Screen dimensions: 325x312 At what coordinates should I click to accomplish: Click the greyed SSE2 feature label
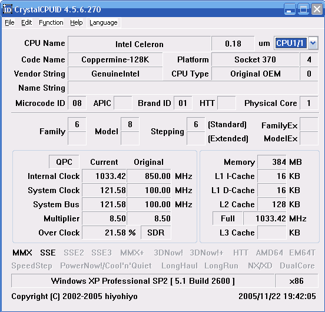(74, 253)
